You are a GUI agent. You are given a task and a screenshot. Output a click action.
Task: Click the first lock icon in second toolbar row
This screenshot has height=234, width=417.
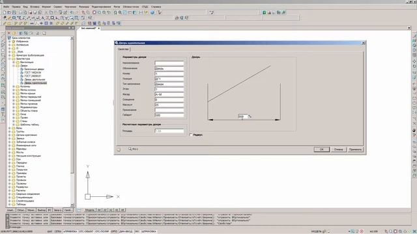tap(177, 18)
